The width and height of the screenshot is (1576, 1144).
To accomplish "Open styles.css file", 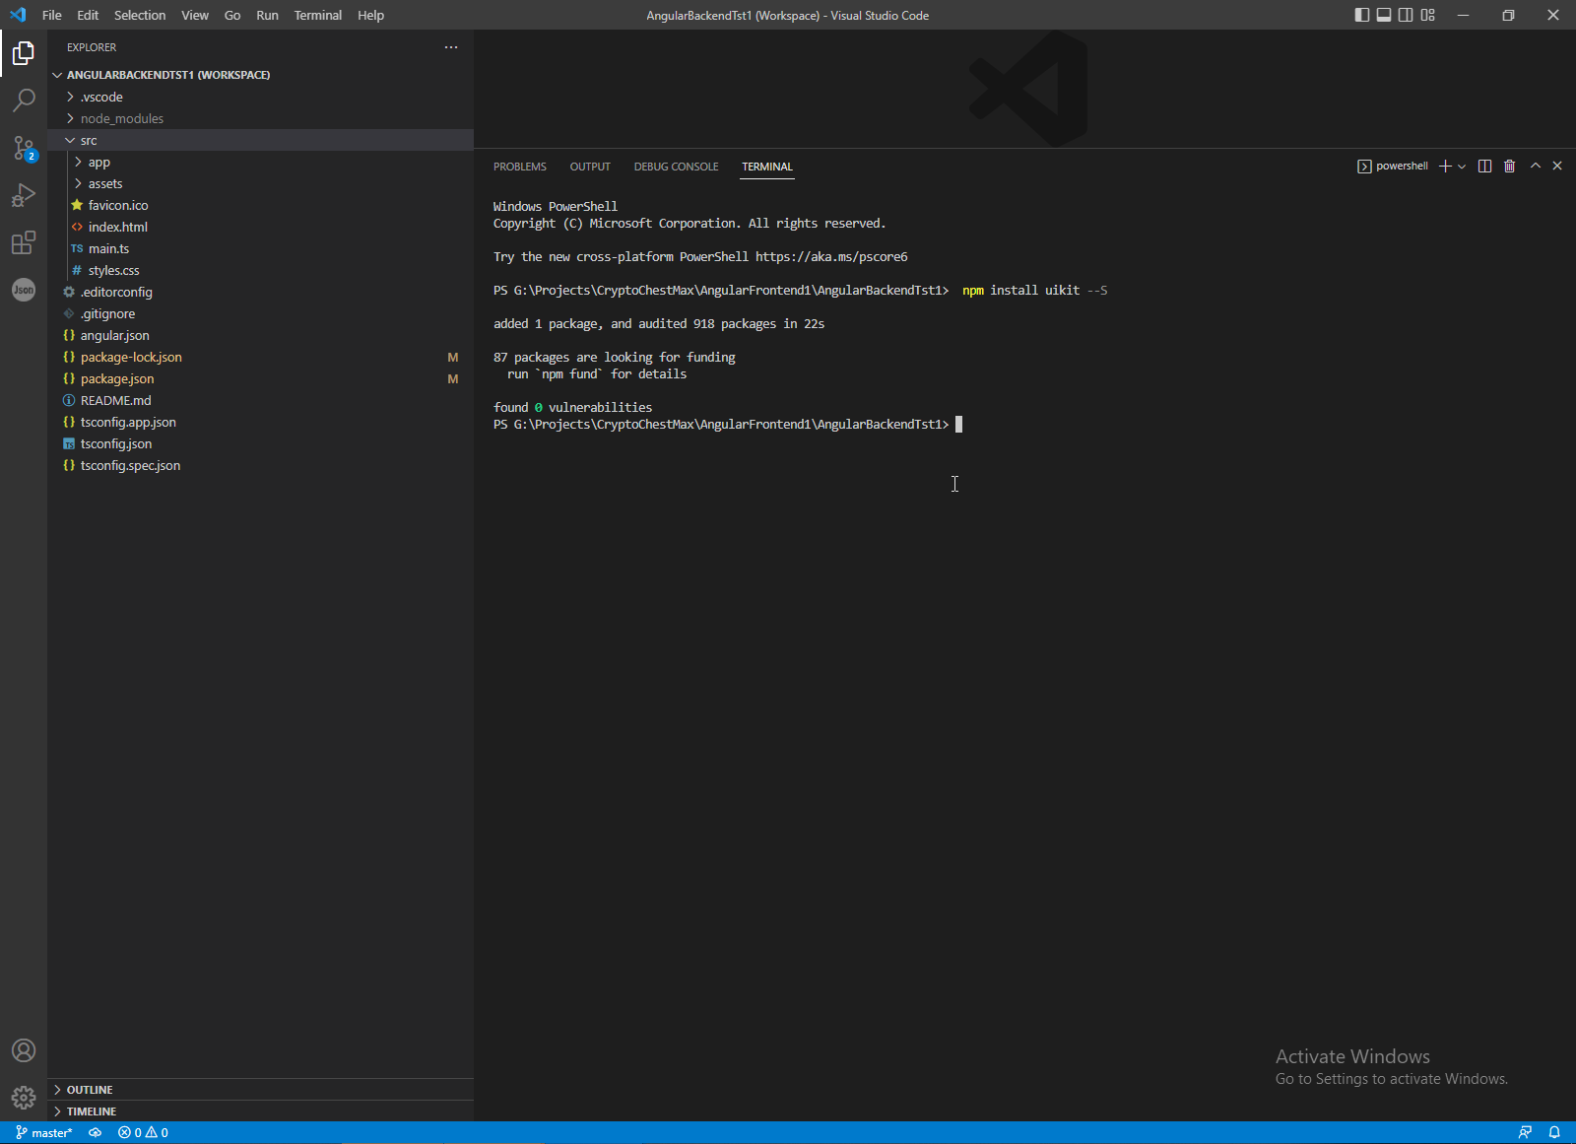I will 260,270.
